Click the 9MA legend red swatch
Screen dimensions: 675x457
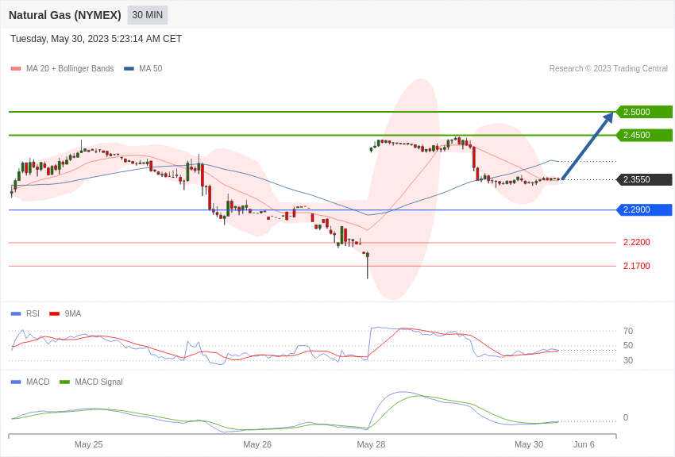55,314
